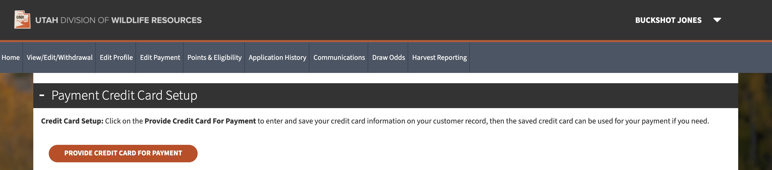Image resolution: width=772 pixels, height=170 pixels.
Task: Click the Utah Division of Wildlife Resources title
Action: tap(118, 20)
